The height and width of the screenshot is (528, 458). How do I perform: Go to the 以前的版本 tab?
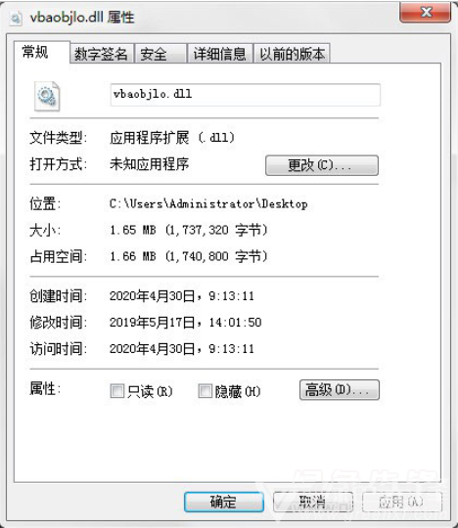tap(292, 54)
